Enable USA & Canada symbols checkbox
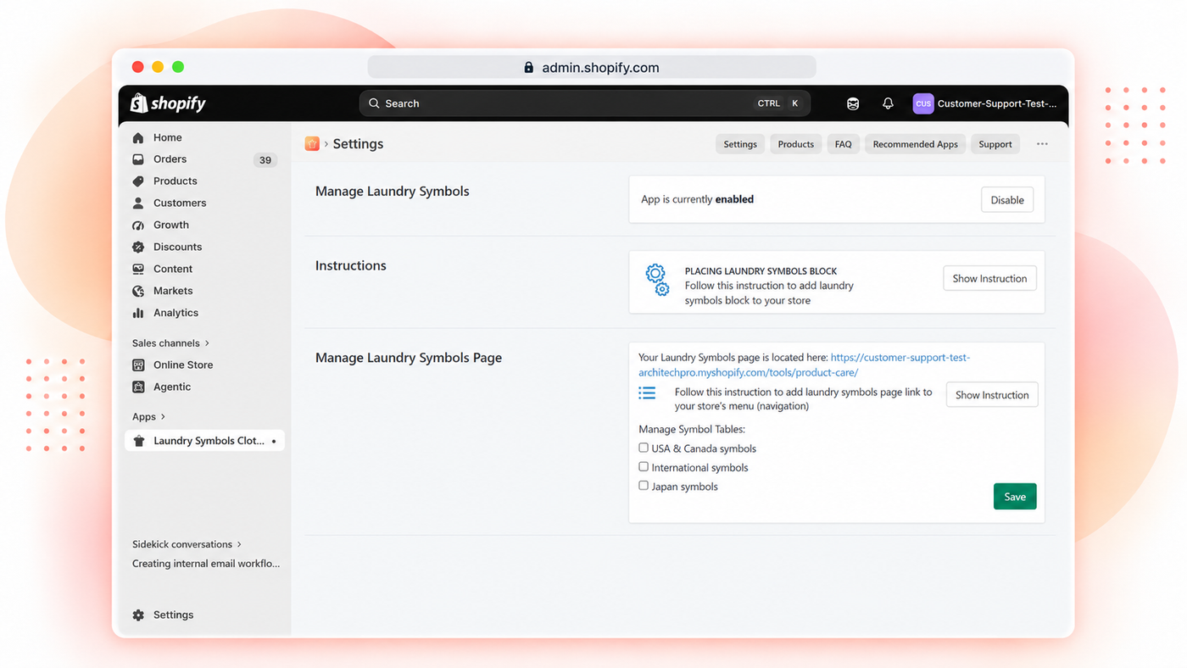 click(644, 448)
